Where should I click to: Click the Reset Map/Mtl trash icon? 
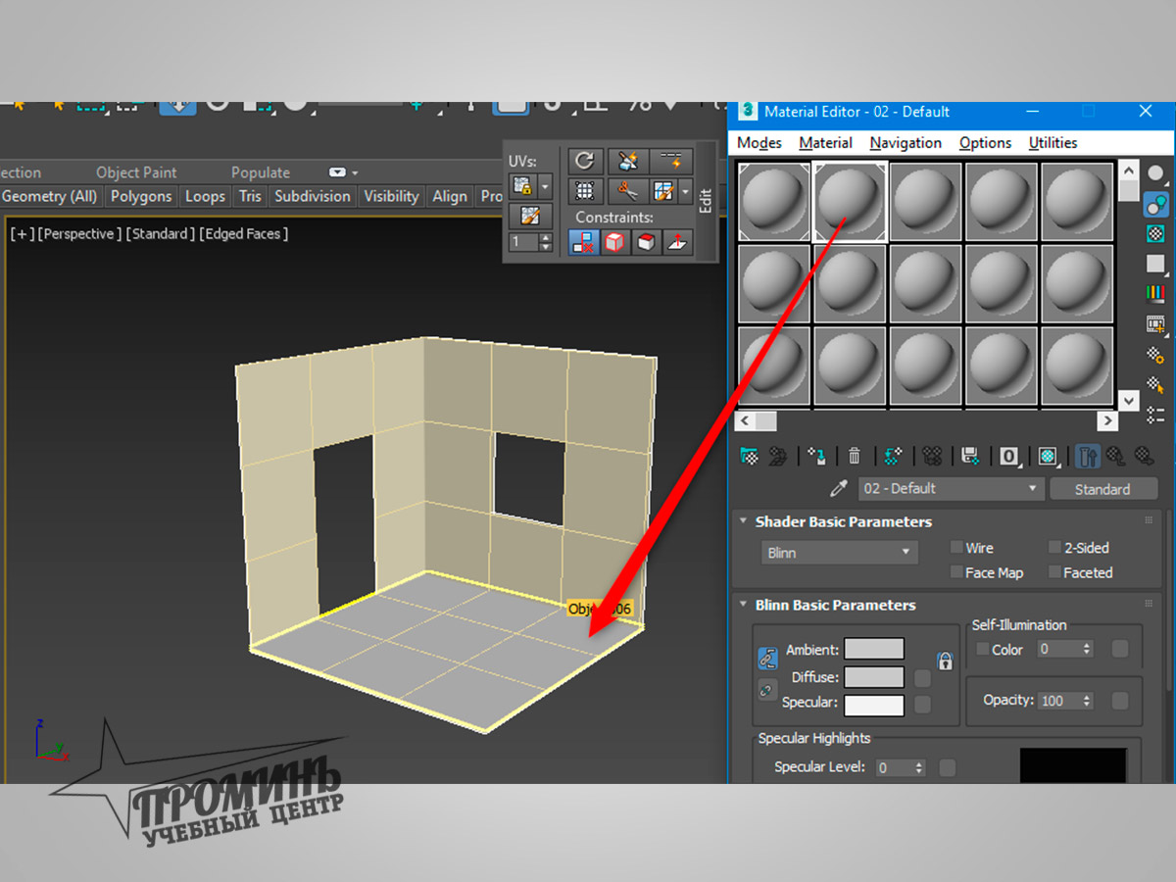coord(854,456)
